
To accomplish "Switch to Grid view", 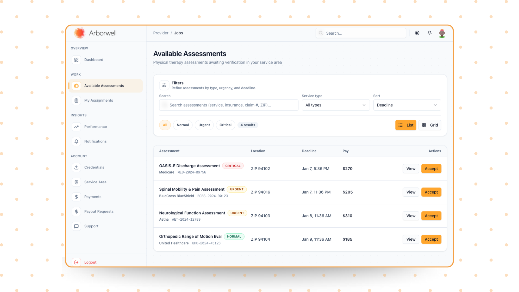I will (430, 125).
